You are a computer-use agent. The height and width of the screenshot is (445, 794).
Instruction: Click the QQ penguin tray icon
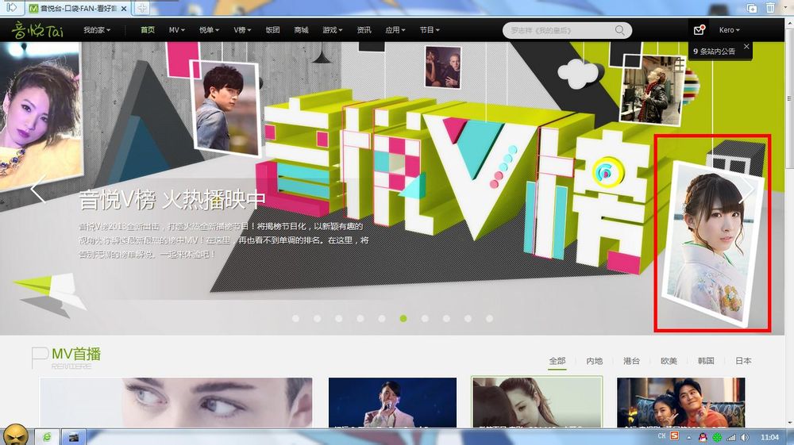(703, 437)
